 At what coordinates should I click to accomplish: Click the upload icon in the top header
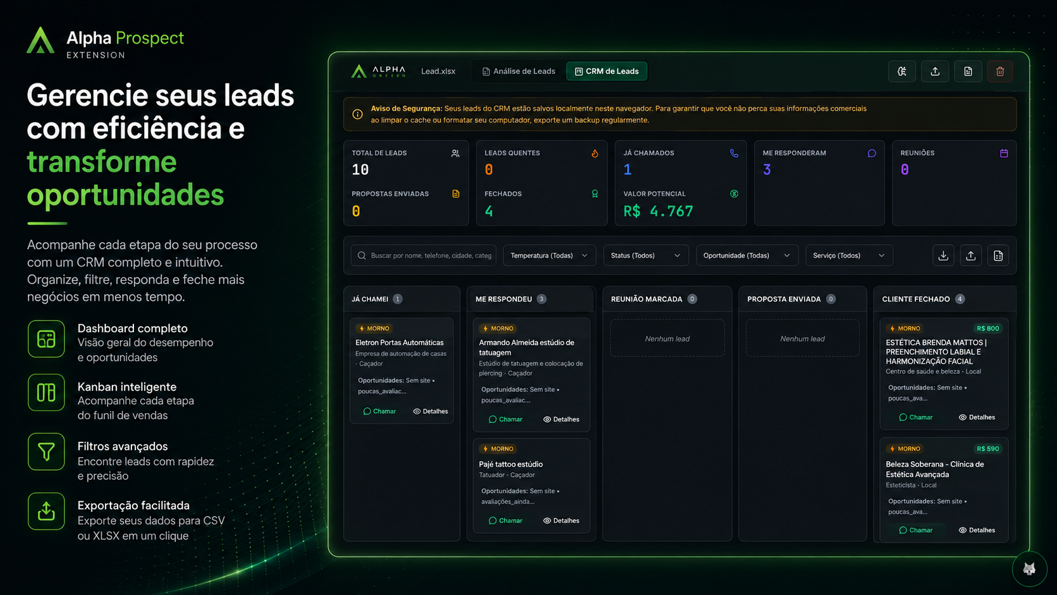coord(935,71)
